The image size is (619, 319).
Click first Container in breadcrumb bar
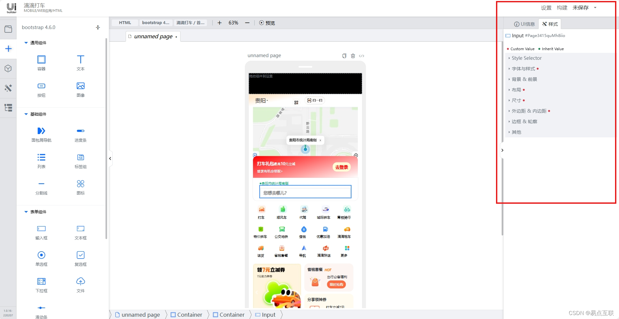[x=186, y=315]
